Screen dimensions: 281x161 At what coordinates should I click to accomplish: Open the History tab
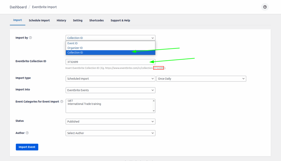click(x=61, y=21)
